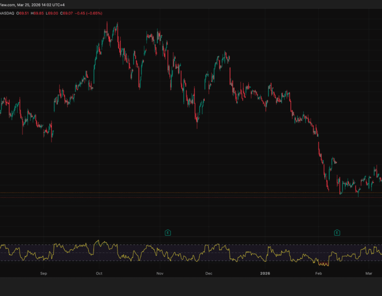This screenshot has width=382, height=296.
Task: Click the price change −0.45 (−0.65%)
Action: (x=88, y=13)
